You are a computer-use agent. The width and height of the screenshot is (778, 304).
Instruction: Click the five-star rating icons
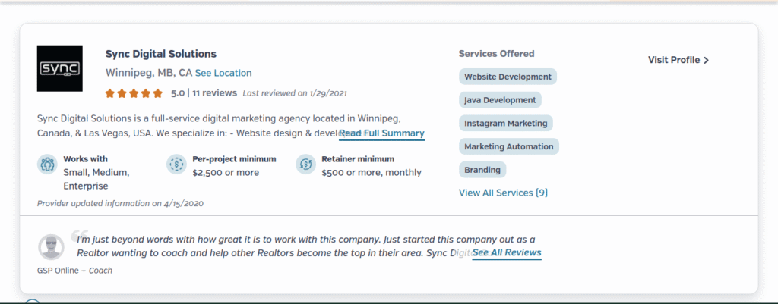pyautogui.click(x=134, y=93)
